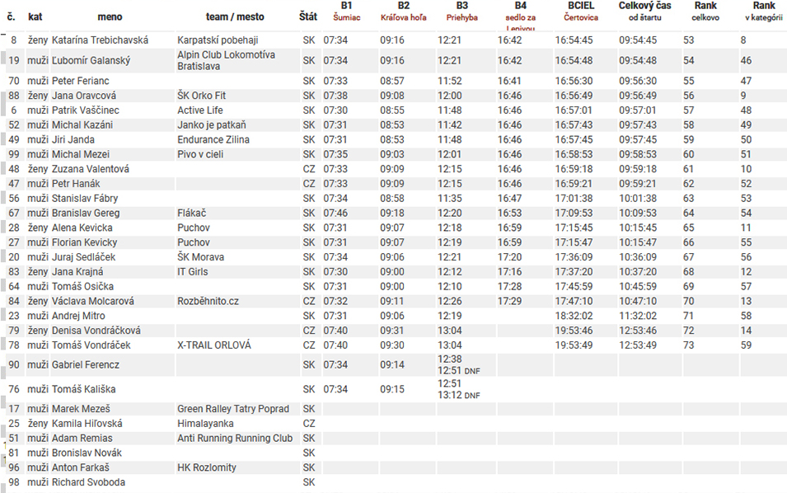Select Ľubomír Galanský in the results

tap(91, 61)
